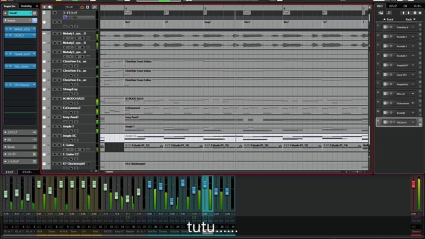Select the Ample SC instrument track
425x239 pixels.
point(70,136)
